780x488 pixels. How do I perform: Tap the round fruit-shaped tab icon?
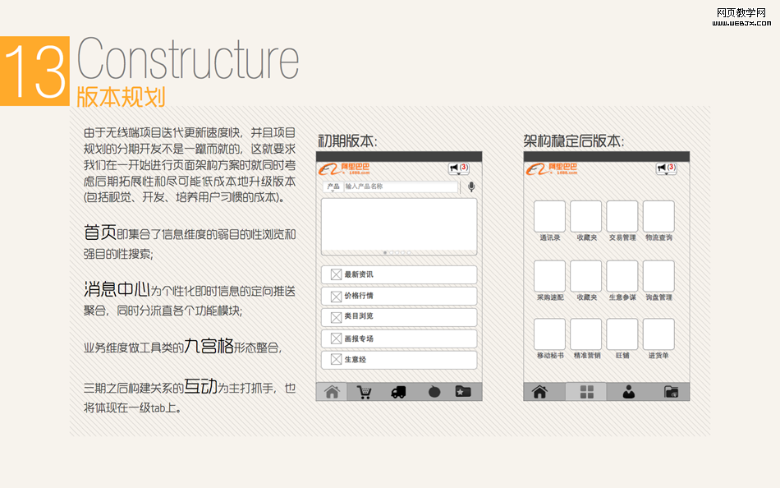click(434, 392)
